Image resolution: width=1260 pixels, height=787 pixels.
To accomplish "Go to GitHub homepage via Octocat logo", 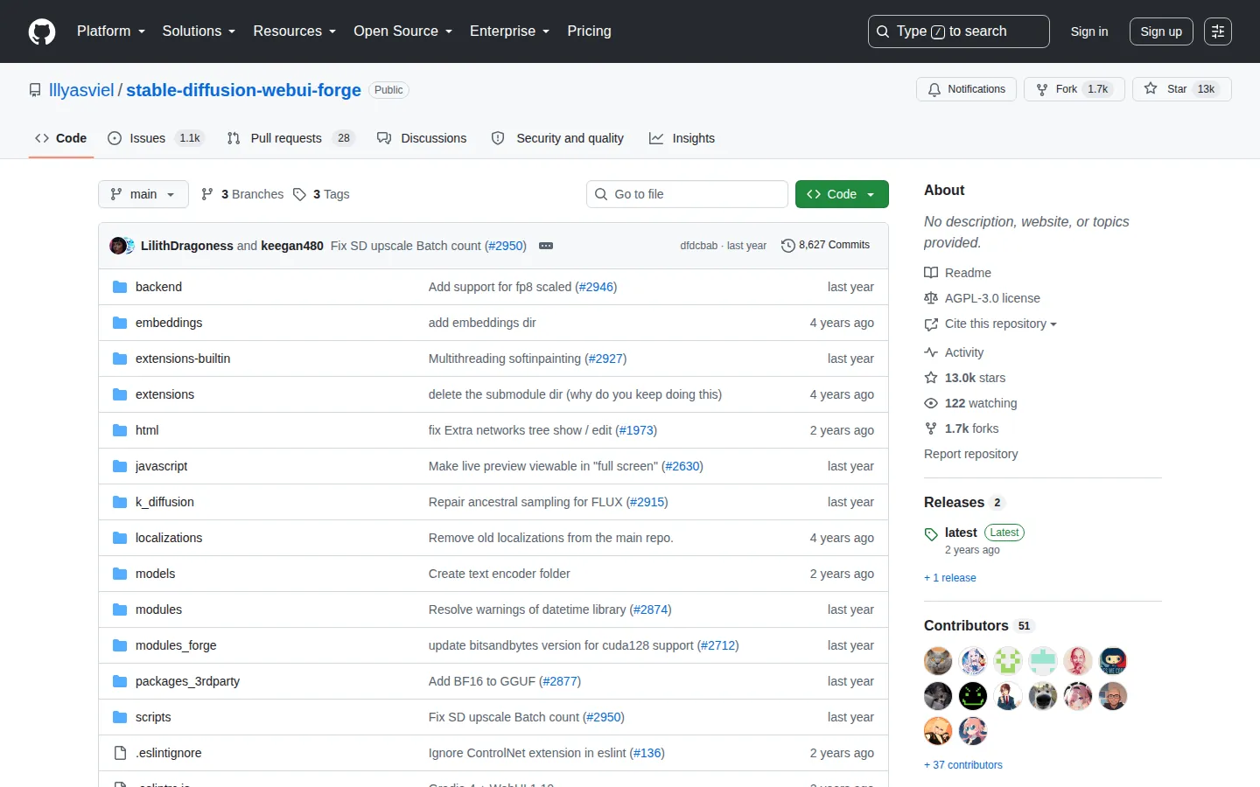I will point(42,31).
